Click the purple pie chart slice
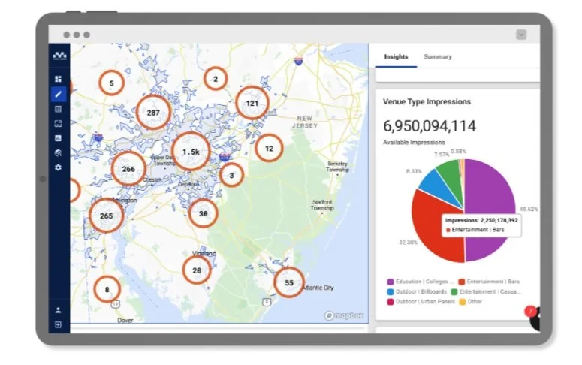 490,193
